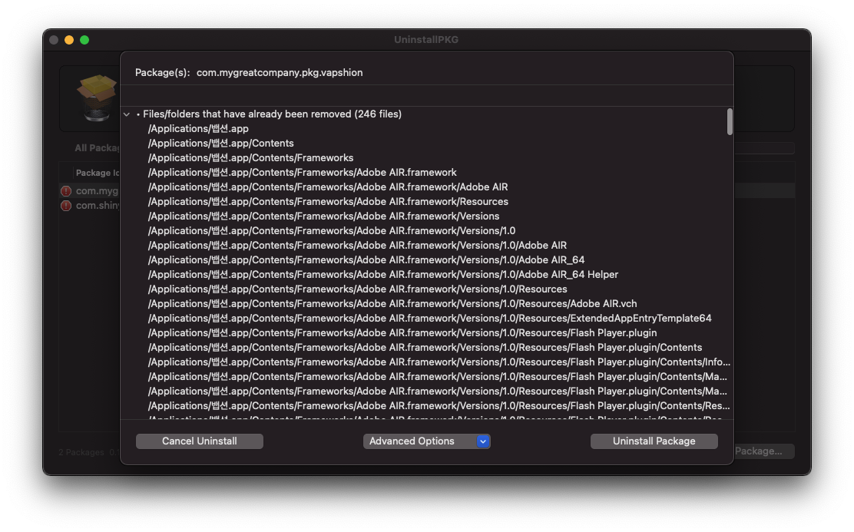Select the All Packages tab behind dialog
This screenshot has height=532, width=854.
(97, 148)
